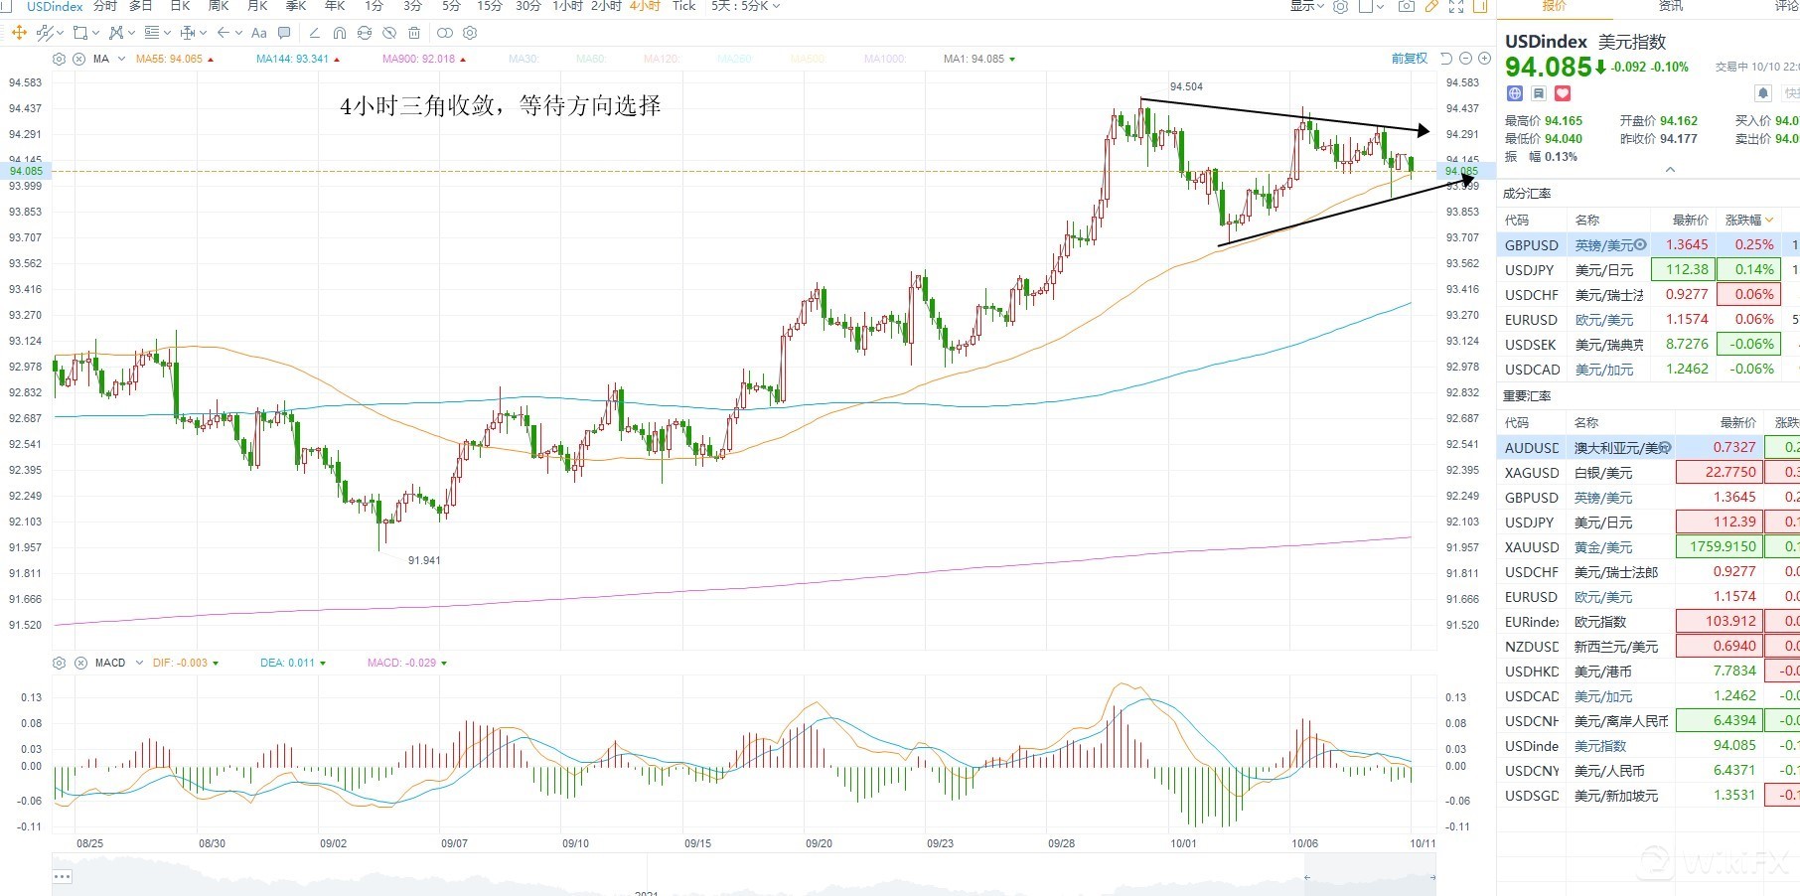Image resolution: width=1800 pixels, height=896 pixels.
Task: Open the chart layout square dropdown
Action: click(x=1371, y=6)
